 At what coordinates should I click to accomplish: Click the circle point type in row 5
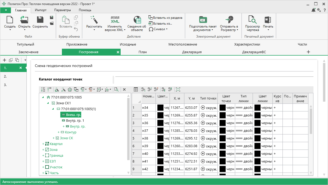203,138
